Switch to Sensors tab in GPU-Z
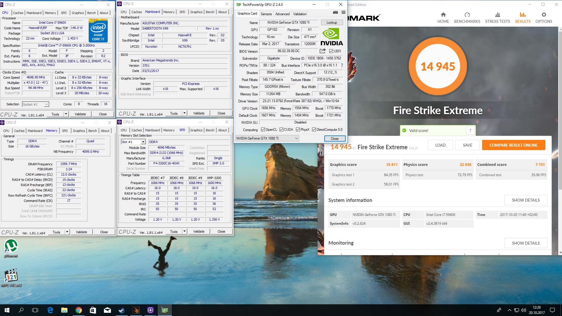Image resolution: width=562 pixels, height=316 pixels. tap(266, 14)
